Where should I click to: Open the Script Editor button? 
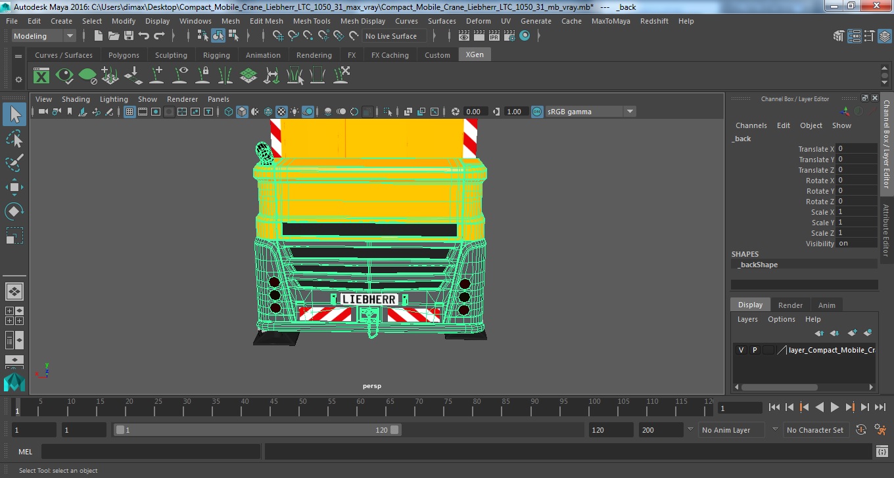882,451
